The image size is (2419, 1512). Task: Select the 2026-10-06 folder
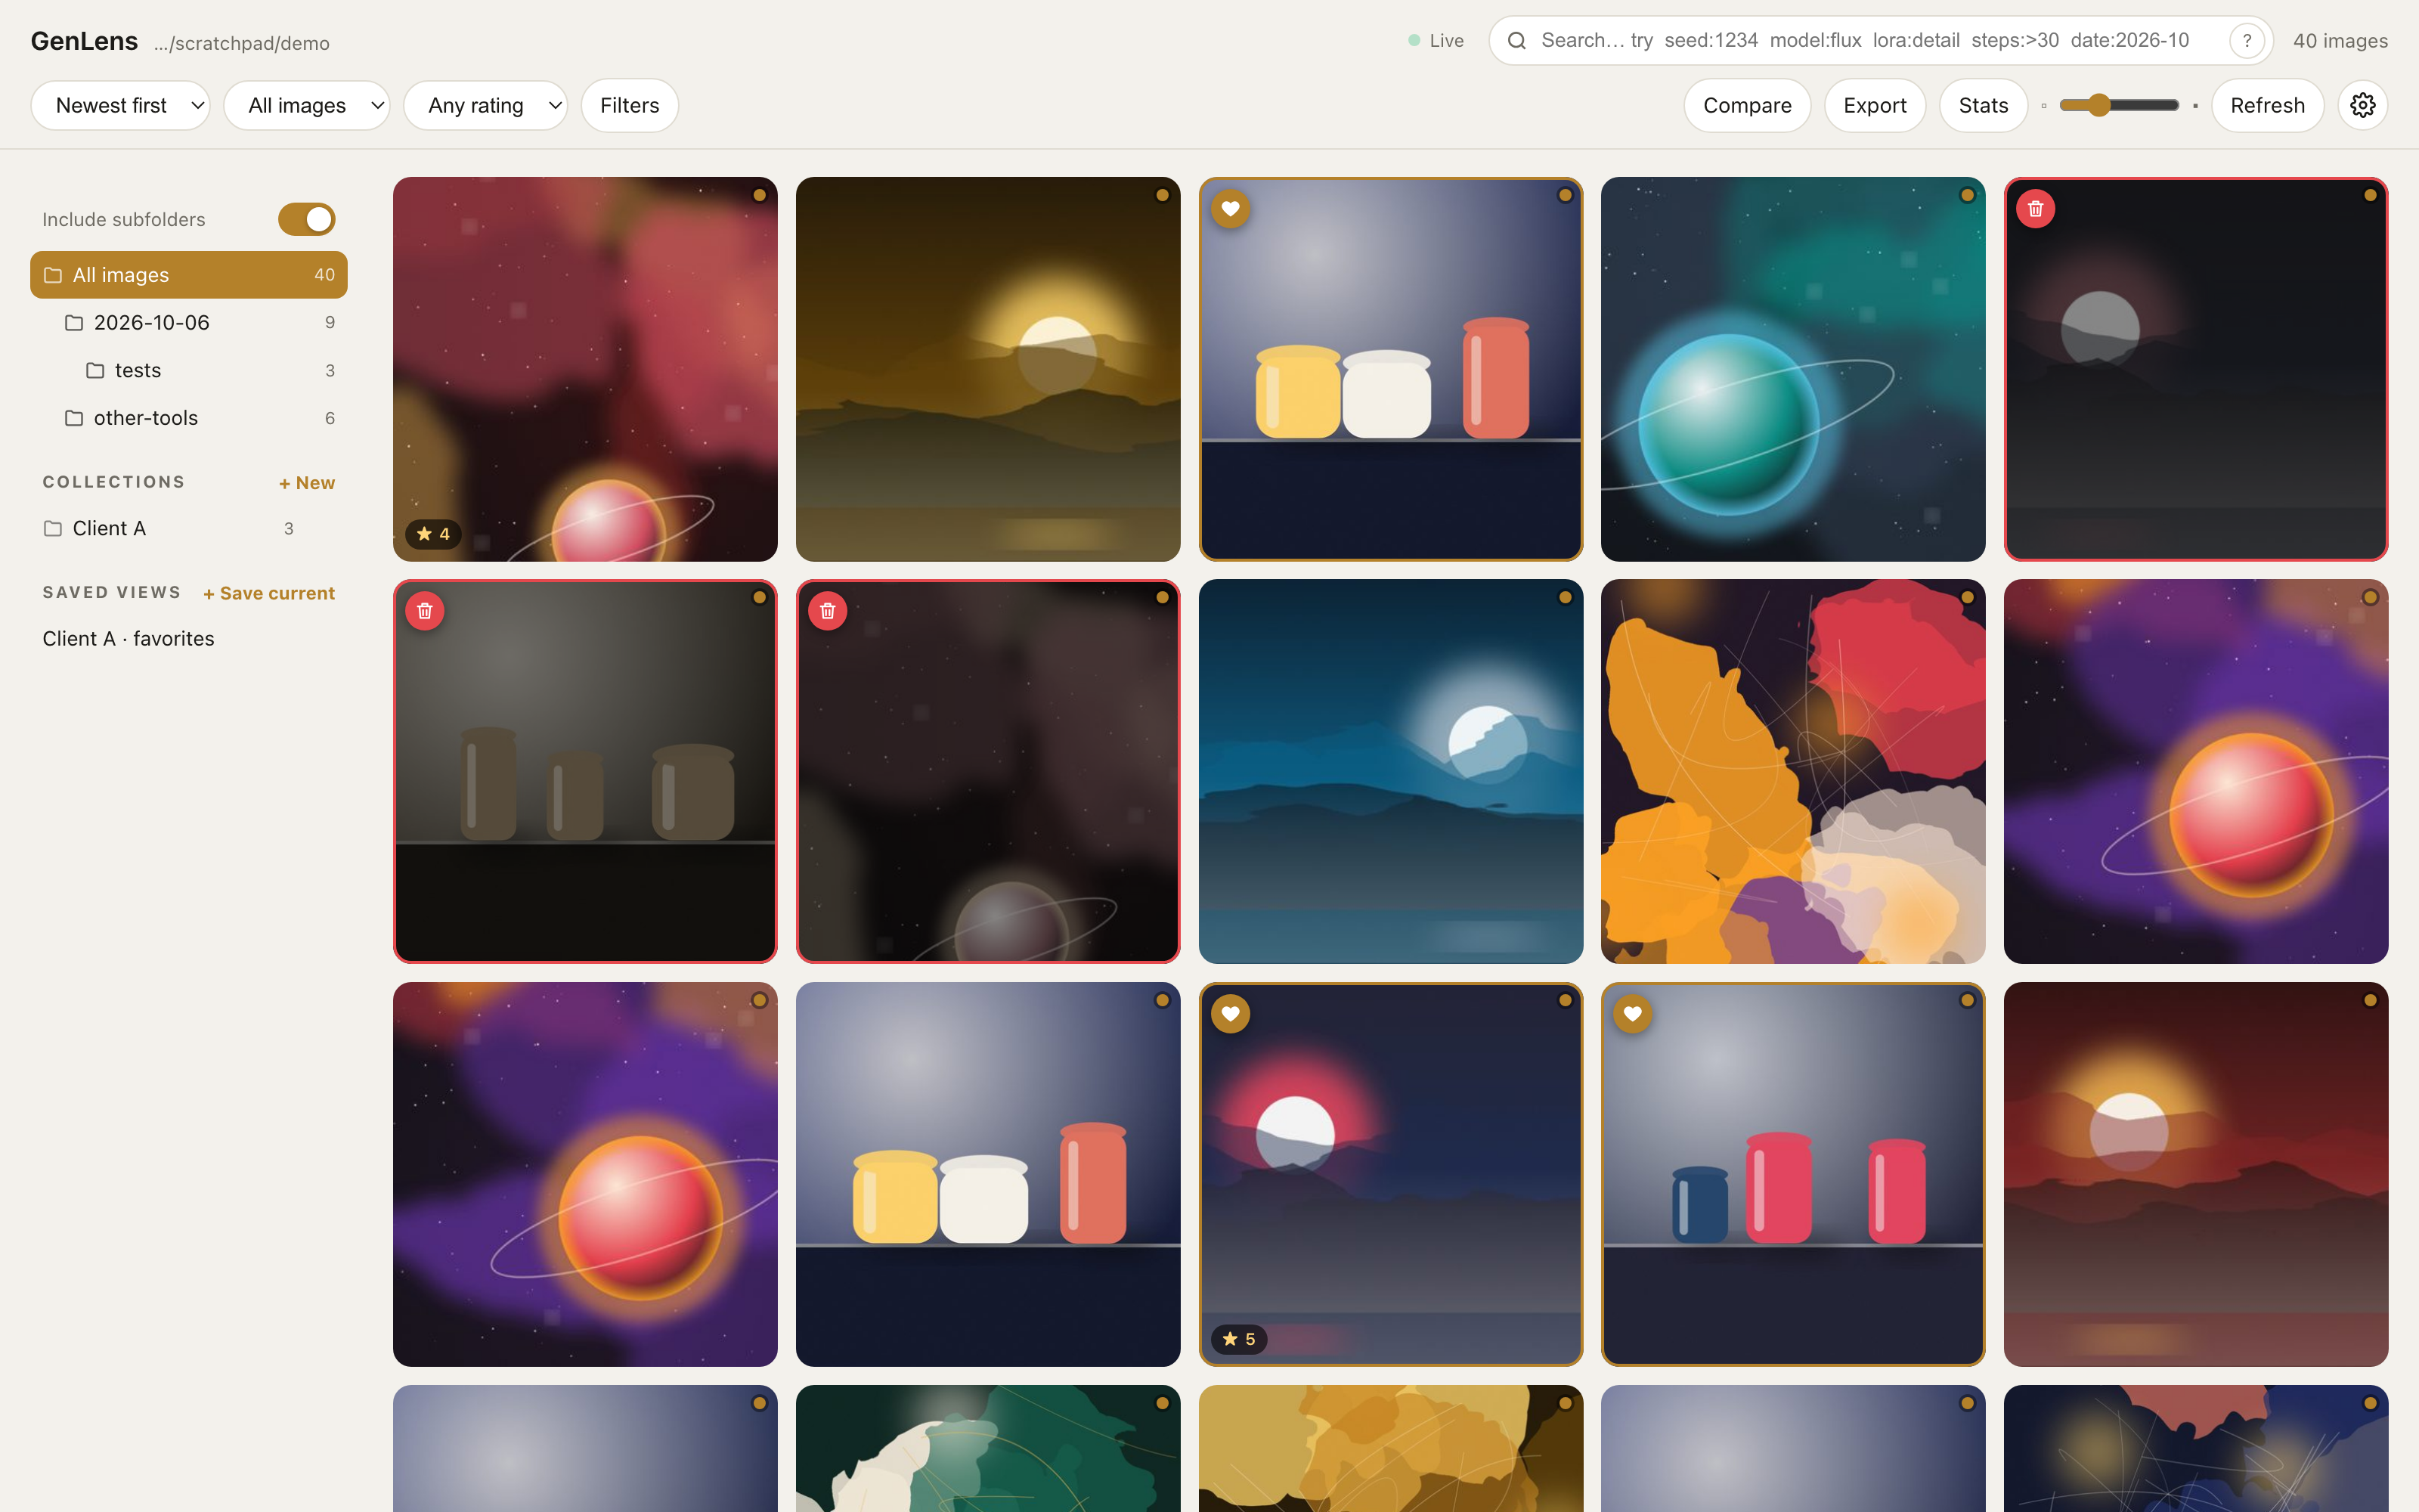pos(189,323)
